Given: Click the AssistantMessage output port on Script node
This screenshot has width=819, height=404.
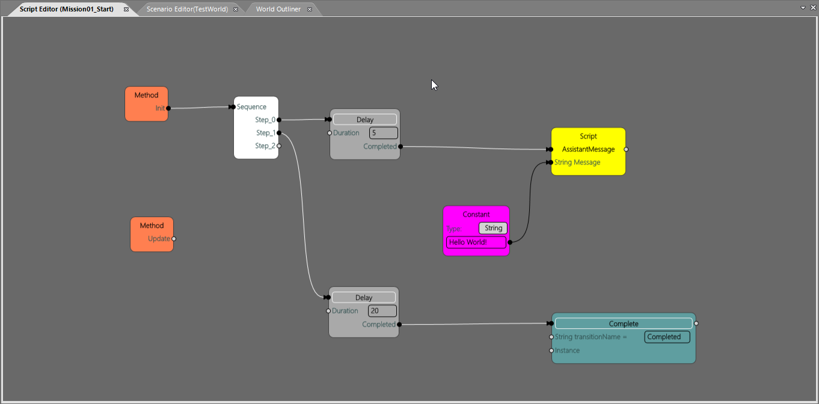Looking at the screenshot, I should click(626, 149).
